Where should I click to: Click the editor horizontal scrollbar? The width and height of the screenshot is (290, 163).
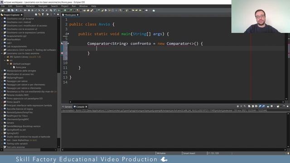pyautogui.click(x=177, y=102)
